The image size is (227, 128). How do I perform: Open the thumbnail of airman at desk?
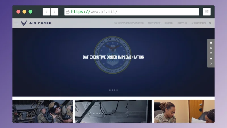pyautogui.click(x=184, y=111)
